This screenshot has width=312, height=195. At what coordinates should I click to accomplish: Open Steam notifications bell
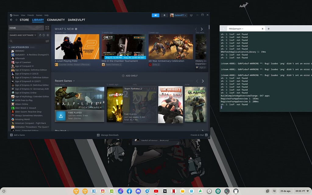[164, 15]
